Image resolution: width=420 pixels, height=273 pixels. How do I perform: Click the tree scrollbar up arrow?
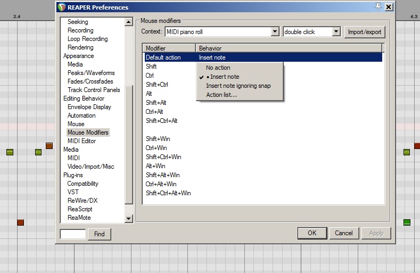point(129,22)
